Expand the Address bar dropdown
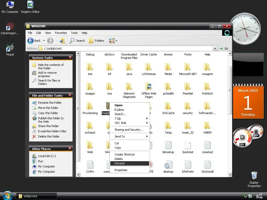Viewport: 267px width, 200px height. click(215, 48)
